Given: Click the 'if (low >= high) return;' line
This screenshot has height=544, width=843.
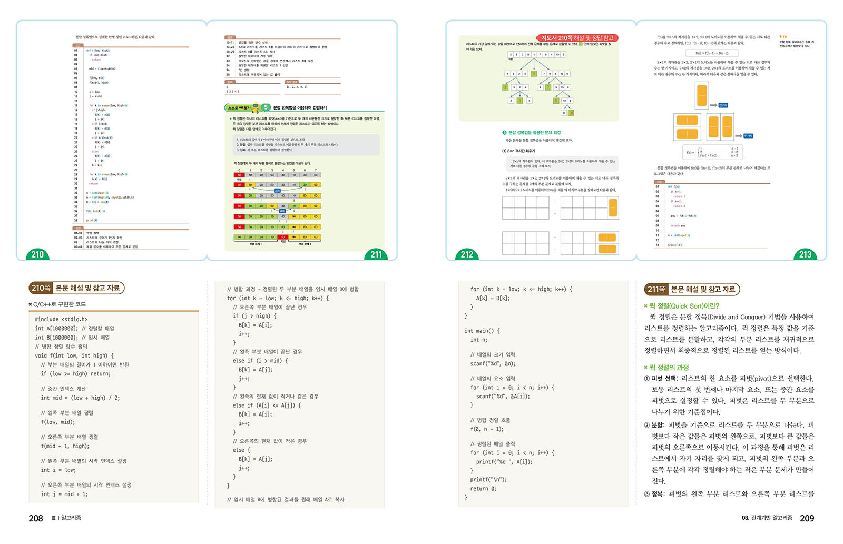Looking at the screenshot, I should (76, 374).
